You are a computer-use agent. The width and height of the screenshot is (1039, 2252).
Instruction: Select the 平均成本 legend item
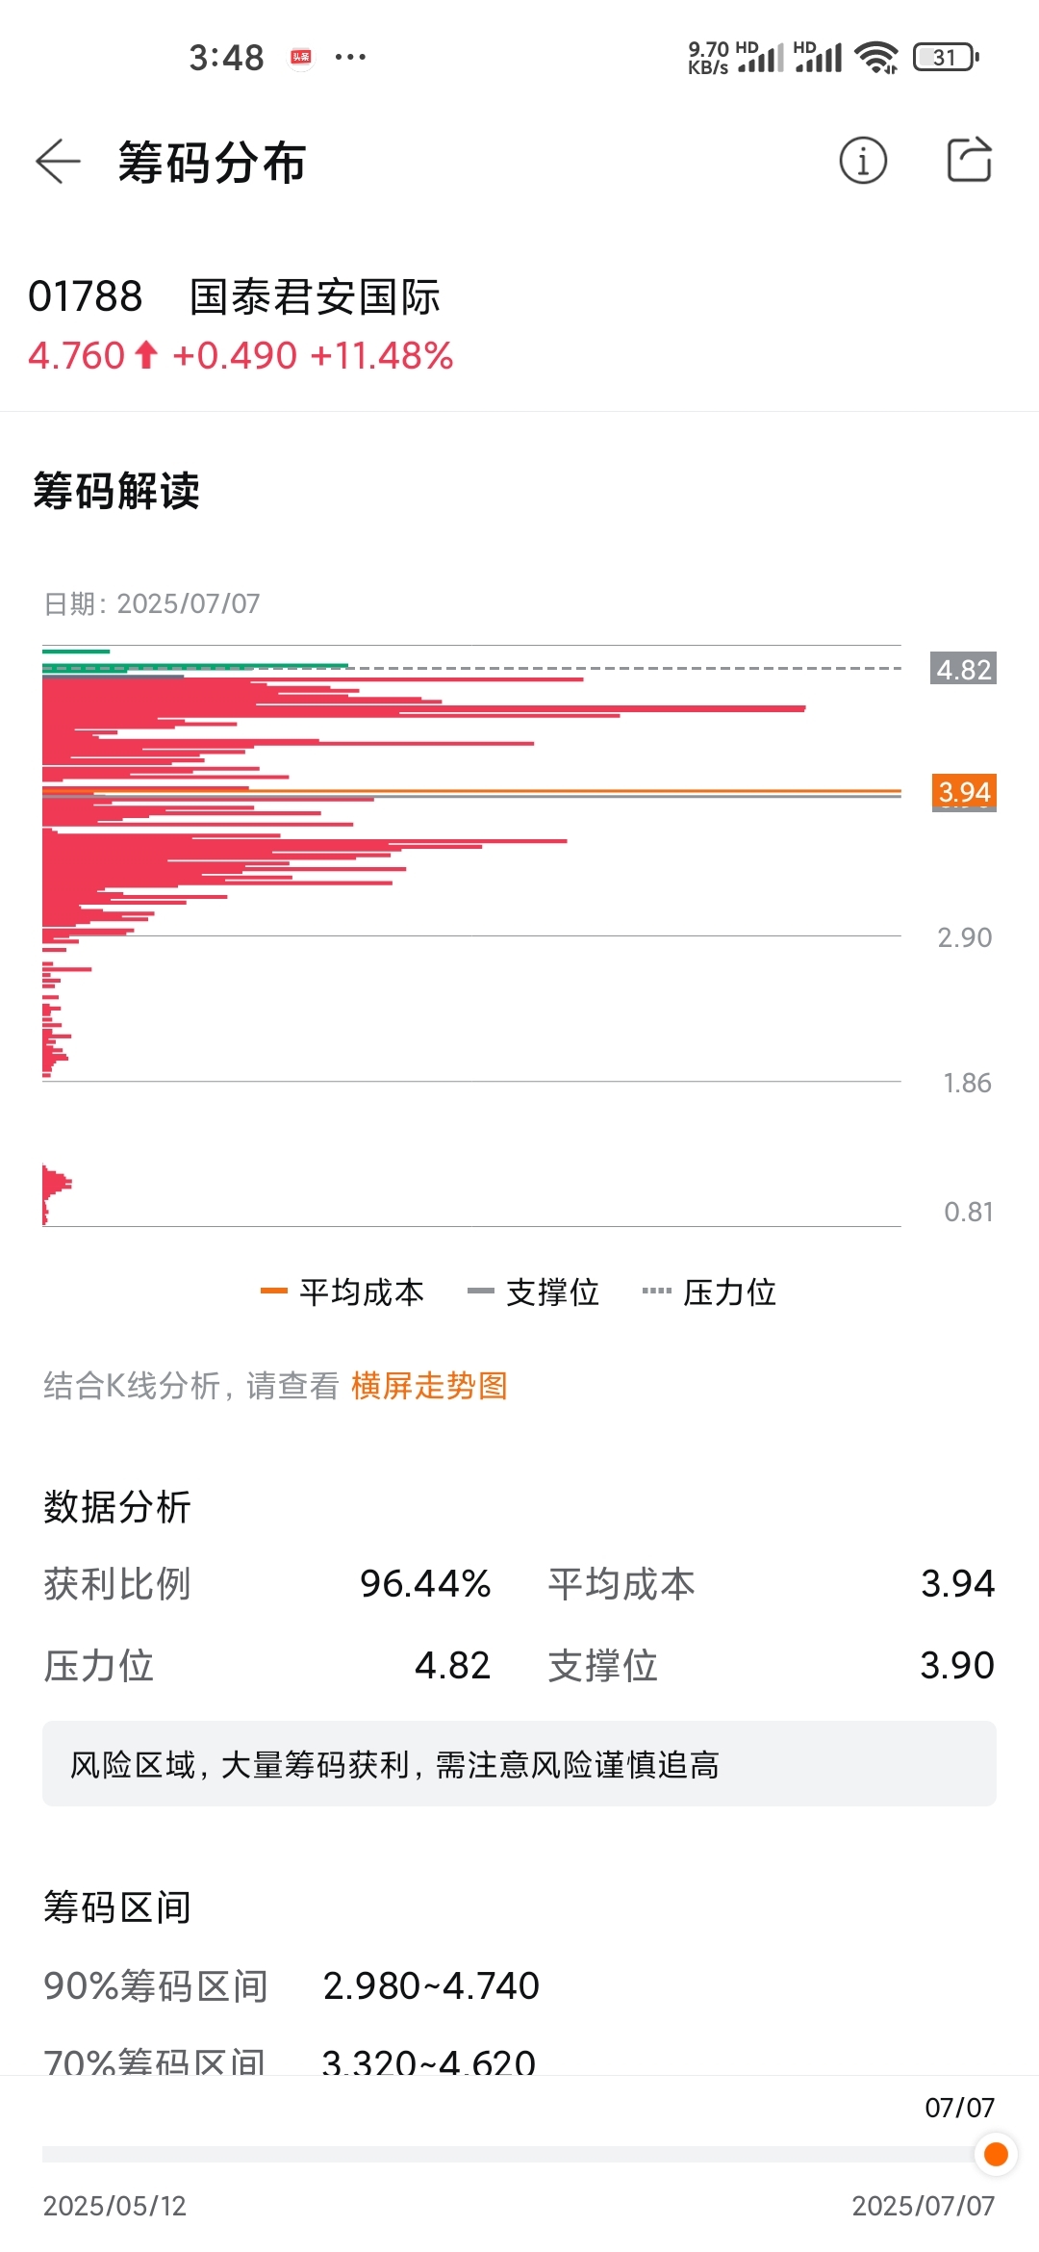[x=342, y=1292]
